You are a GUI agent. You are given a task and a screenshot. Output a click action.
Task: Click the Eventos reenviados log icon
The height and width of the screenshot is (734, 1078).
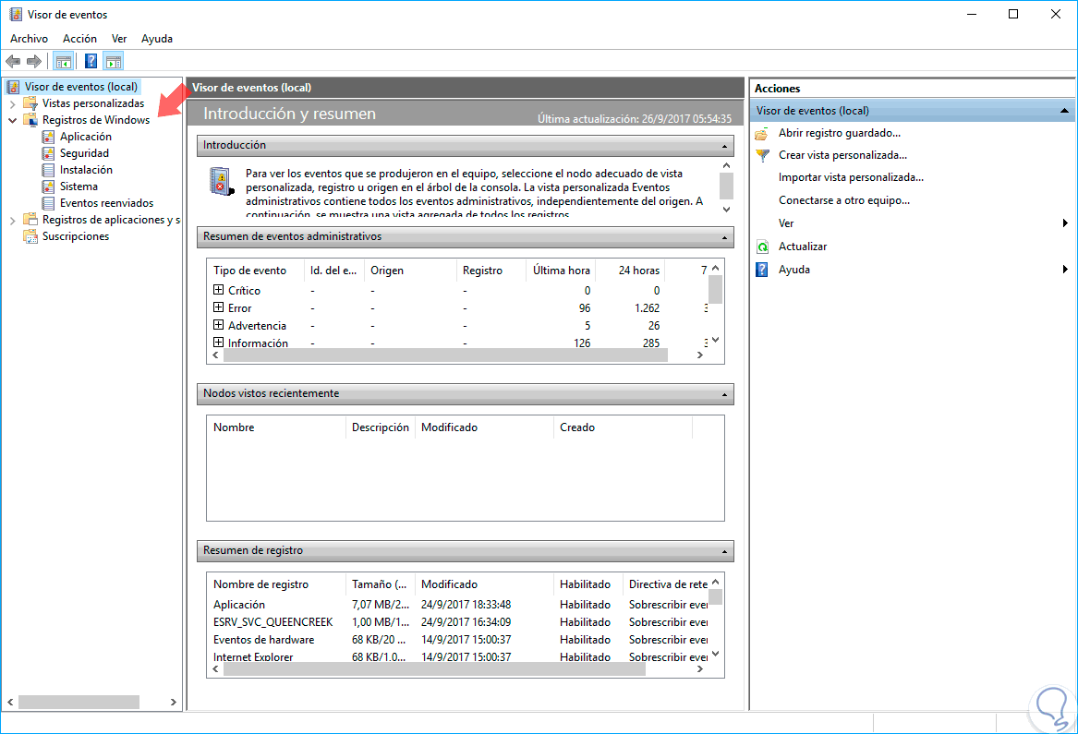pos(48,203)
